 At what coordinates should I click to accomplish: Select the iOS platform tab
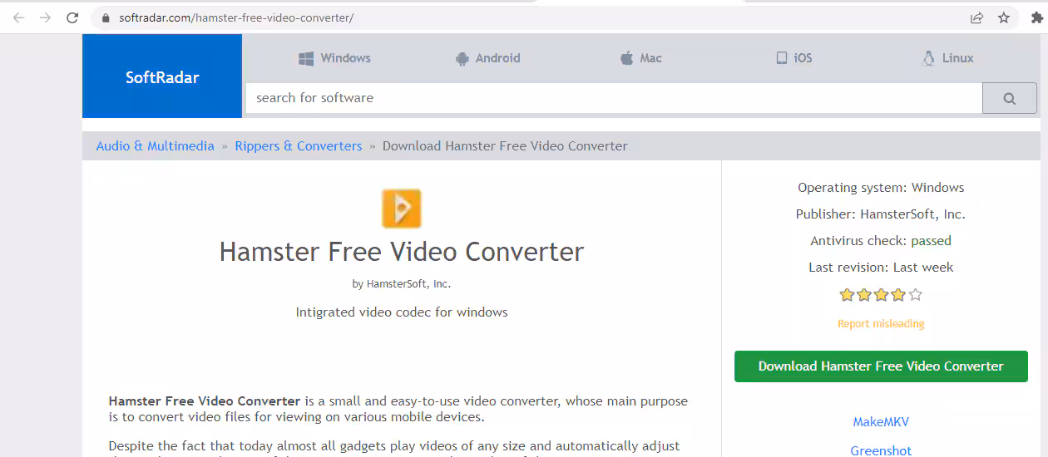click(793, 58)
